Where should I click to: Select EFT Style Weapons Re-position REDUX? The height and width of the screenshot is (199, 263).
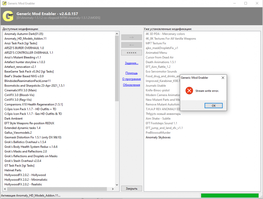[29, 123]
